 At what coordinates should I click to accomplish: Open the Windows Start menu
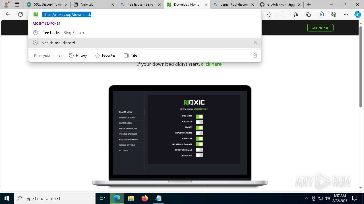[x=7, y=198]
